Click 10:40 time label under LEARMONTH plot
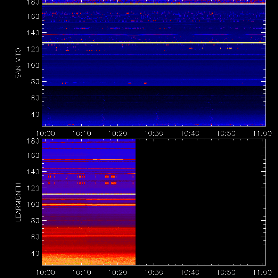This screenshot has height=278, width=278. pos(190,272)
